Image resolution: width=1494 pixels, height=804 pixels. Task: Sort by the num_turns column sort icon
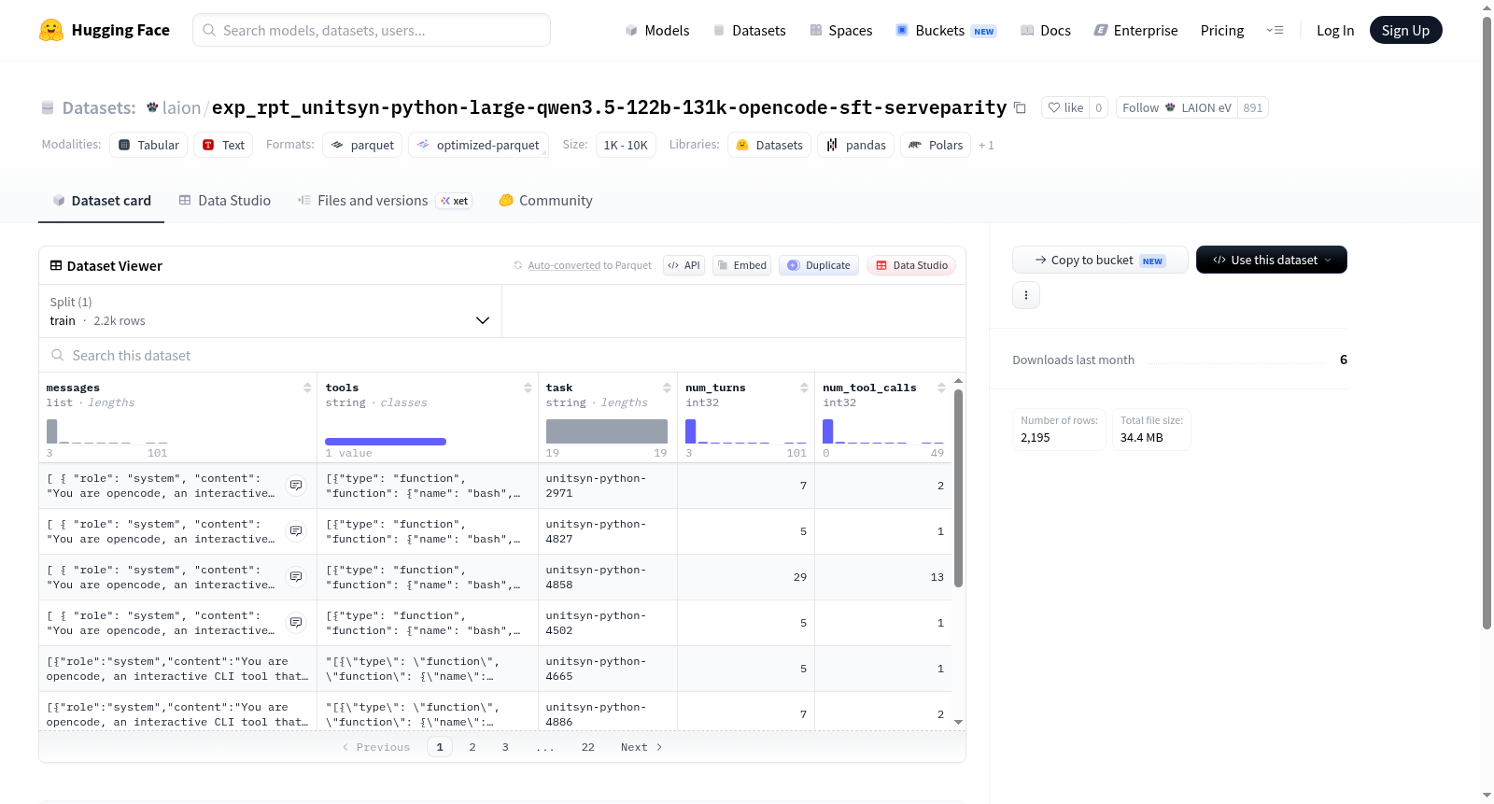pyautogui.click(x=804, y=388)
